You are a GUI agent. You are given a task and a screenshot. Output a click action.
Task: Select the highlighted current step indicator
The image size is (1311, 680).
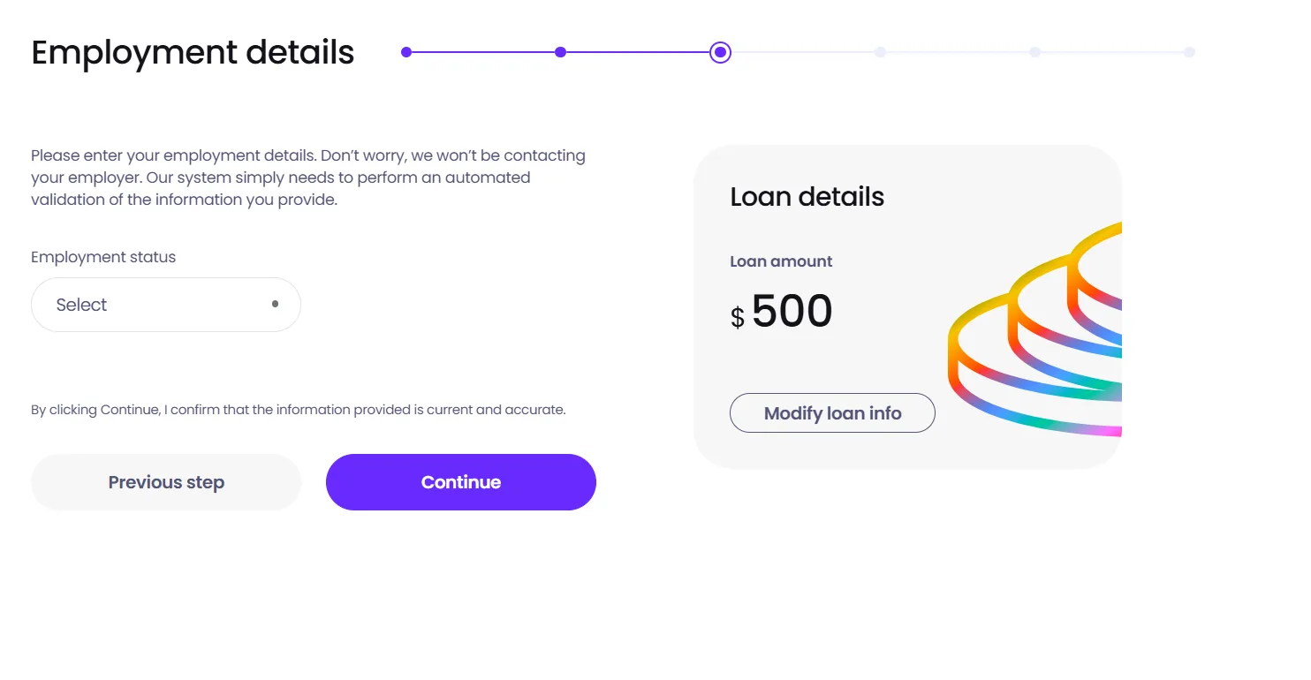(x=720, y=52)
